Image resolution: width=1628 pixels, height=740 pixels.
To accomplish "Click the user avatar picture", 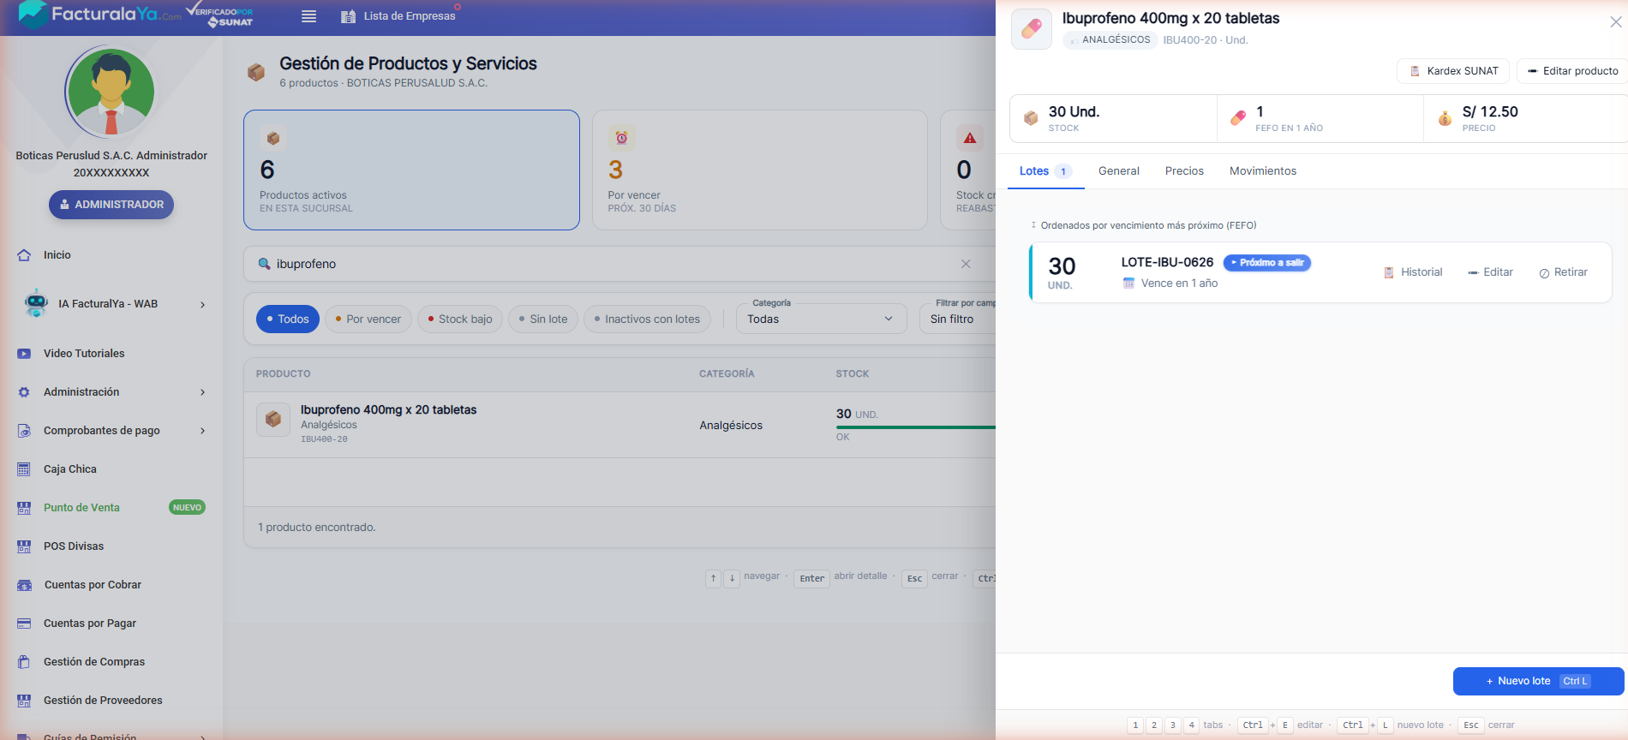I will pyautogui.click(x=111, y=92).
